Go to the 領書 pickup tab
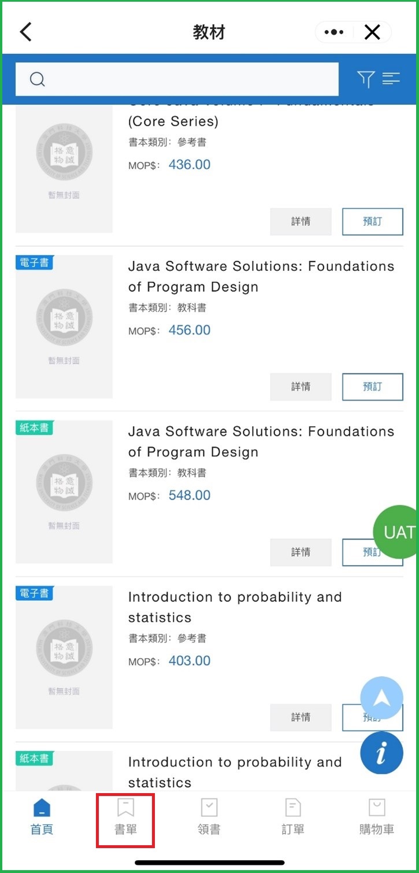 click(x=209, y=816)
